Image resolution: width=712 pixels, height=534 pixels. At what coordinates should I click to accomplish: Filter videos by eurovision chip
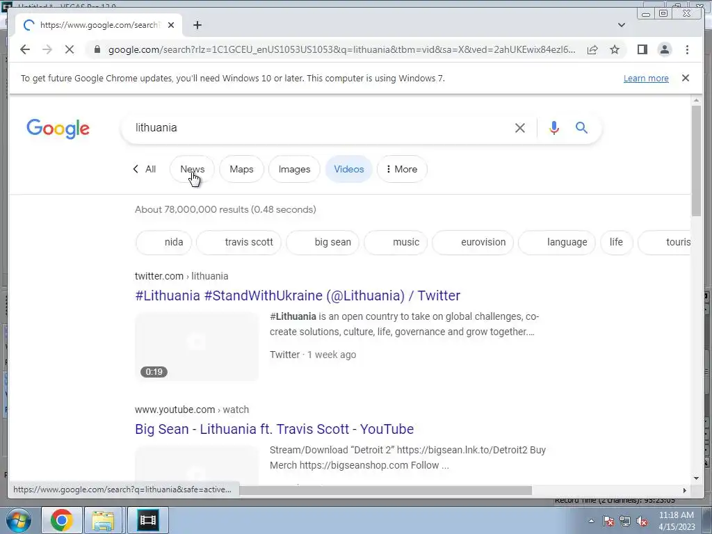point(473,243)
